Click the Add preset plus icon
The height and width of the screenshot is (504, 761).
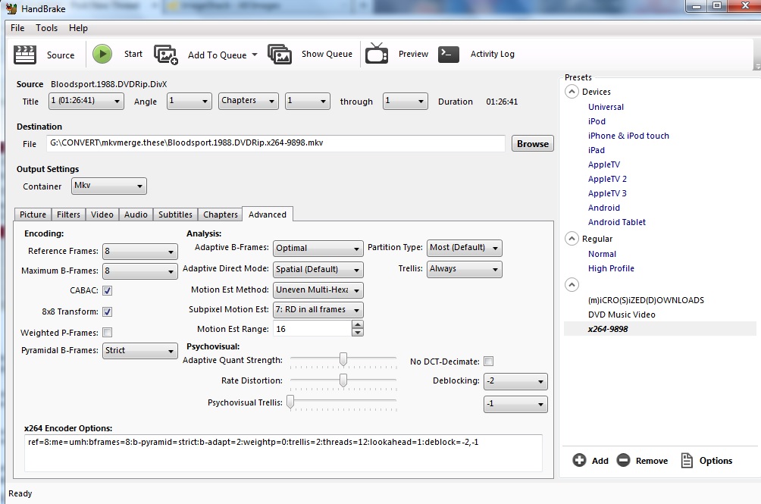580,460
